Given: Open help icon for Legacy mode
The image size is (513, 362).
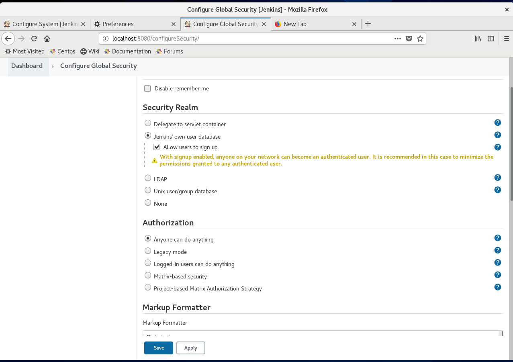Looking at the screenshot, I should [x=498, y=250].
